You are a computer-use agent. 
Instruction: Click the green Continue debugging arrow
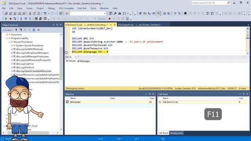click(x=6, y=19)
